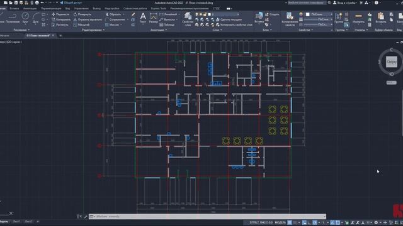Screen dimensions: 403x226
Task: Activate the Array (Массив) command
Action: [112, 25]
